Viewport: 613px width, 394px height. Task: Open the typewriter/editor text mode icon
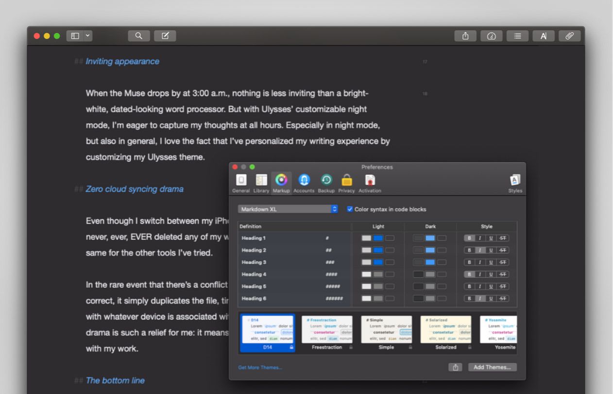544,36
